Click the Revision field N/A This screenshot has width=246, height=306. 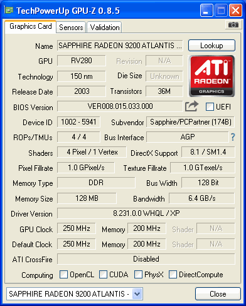[x=164, y=61]
